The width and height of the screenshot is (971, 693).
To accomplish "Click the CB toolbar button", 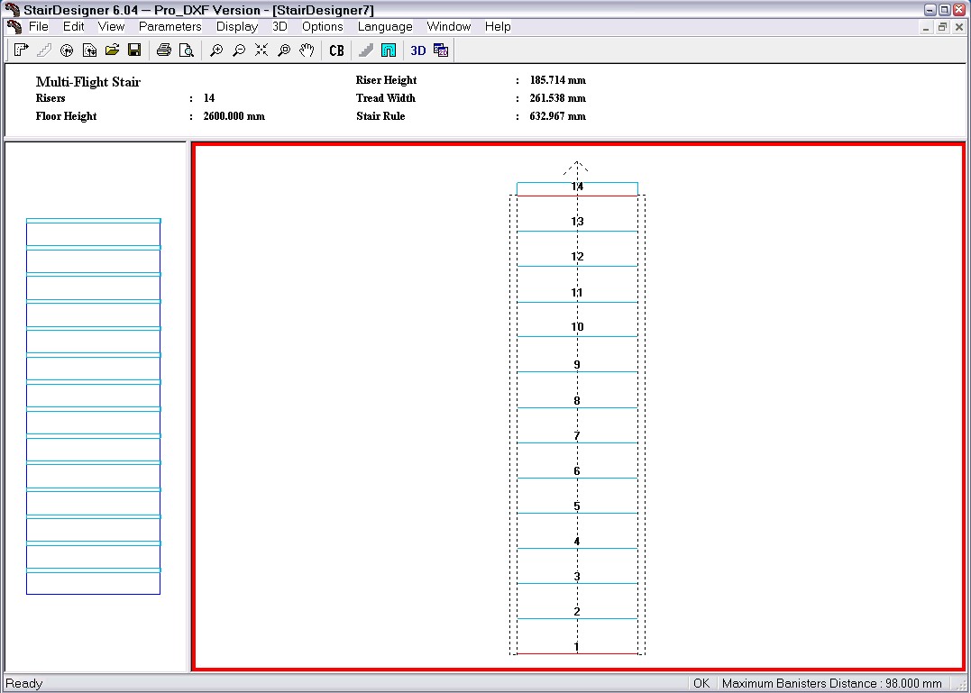I will pyautogui.click(x=336, y=50).
